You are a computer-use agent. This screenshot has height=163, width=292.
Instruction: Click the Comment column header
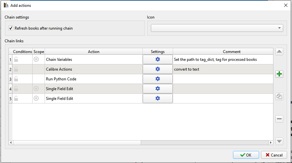(x=232, y=51)
